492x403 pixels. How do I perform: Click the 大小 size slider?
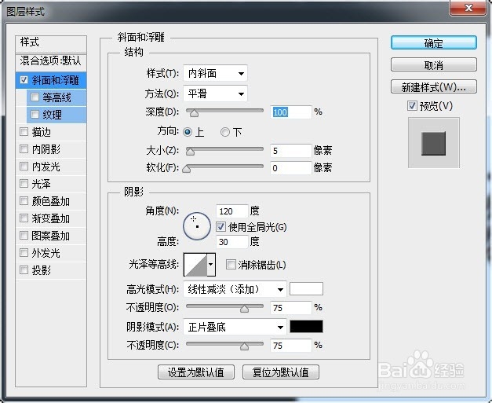tap(224, 151)
